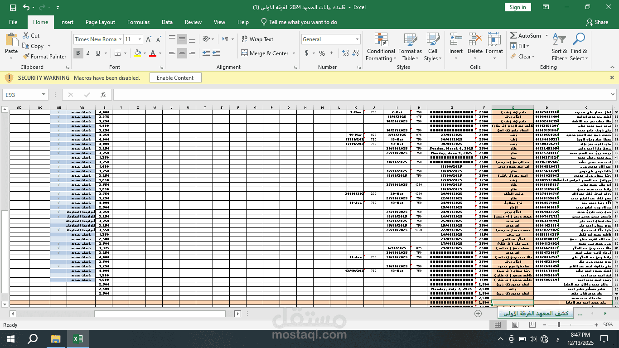Viewport: 619px width, 348px height.
Task: Click the Format Painter brush
Action: click(26, 57)
